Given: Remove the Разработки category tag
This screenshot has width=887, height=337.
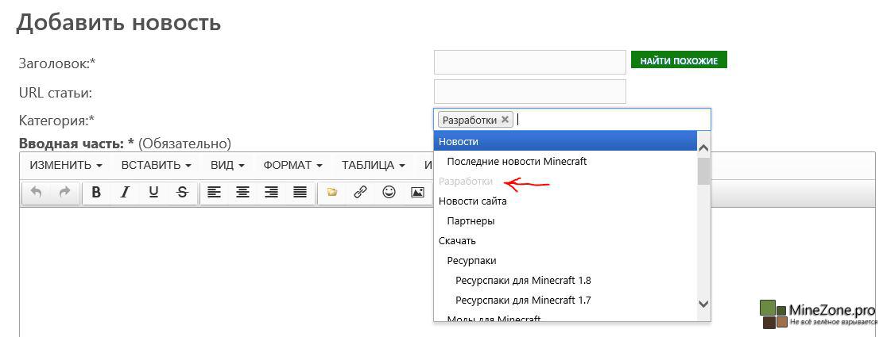Looking at the screenshot, I should tap(505, 120).
